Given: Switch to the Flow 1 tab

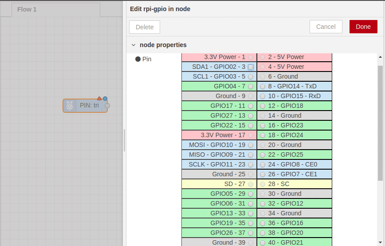Looking at the screenshot, I should coord(56,10).
